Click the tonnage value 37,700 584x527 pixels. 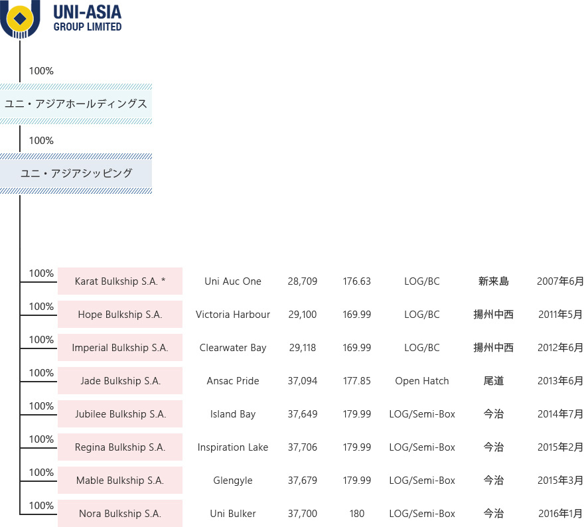tap(303, 513)
